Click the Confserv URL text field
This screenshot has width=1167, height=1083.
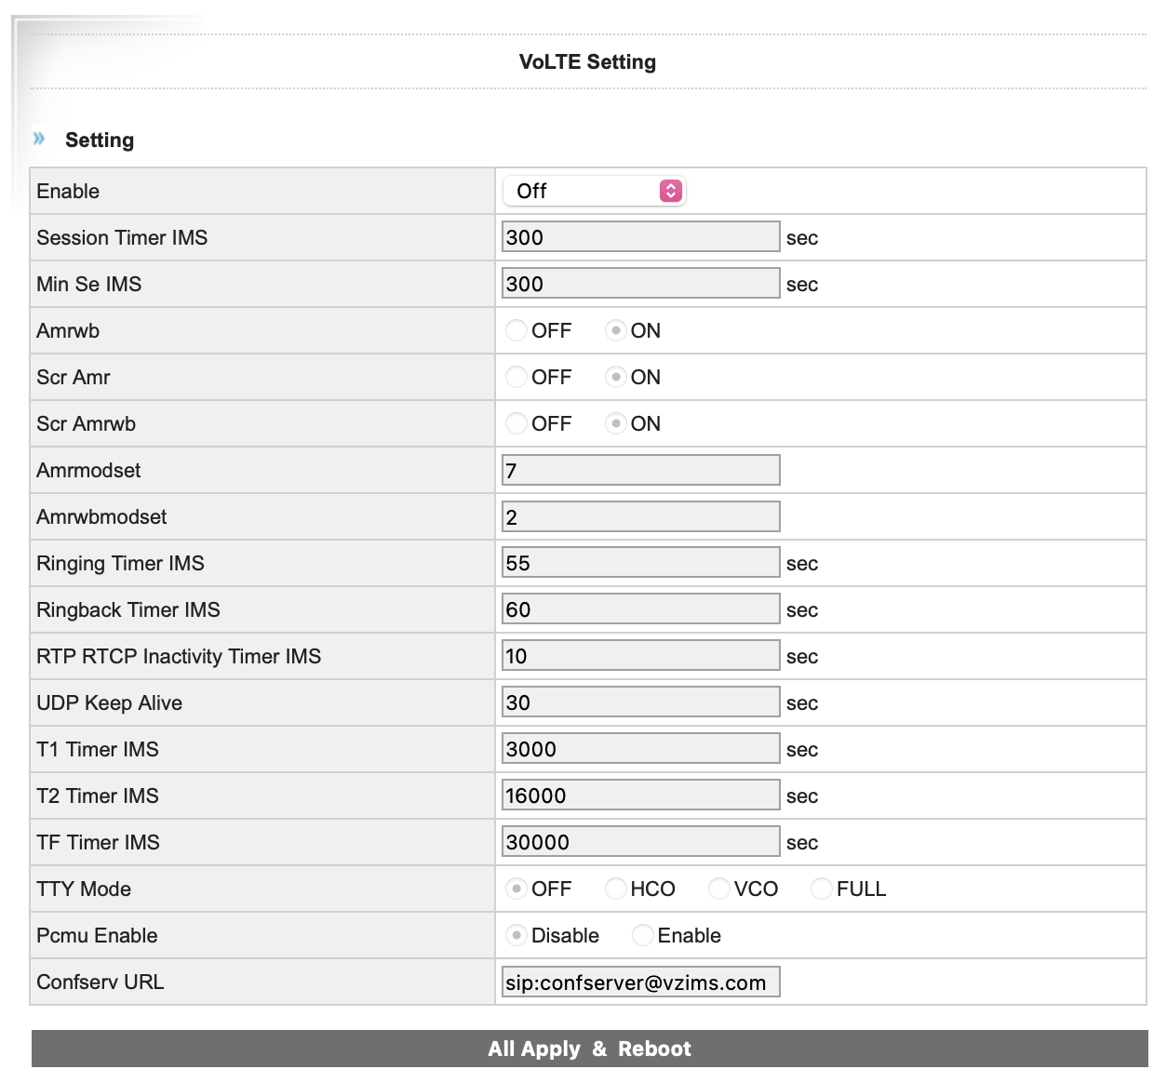click(x=640, y=982)
